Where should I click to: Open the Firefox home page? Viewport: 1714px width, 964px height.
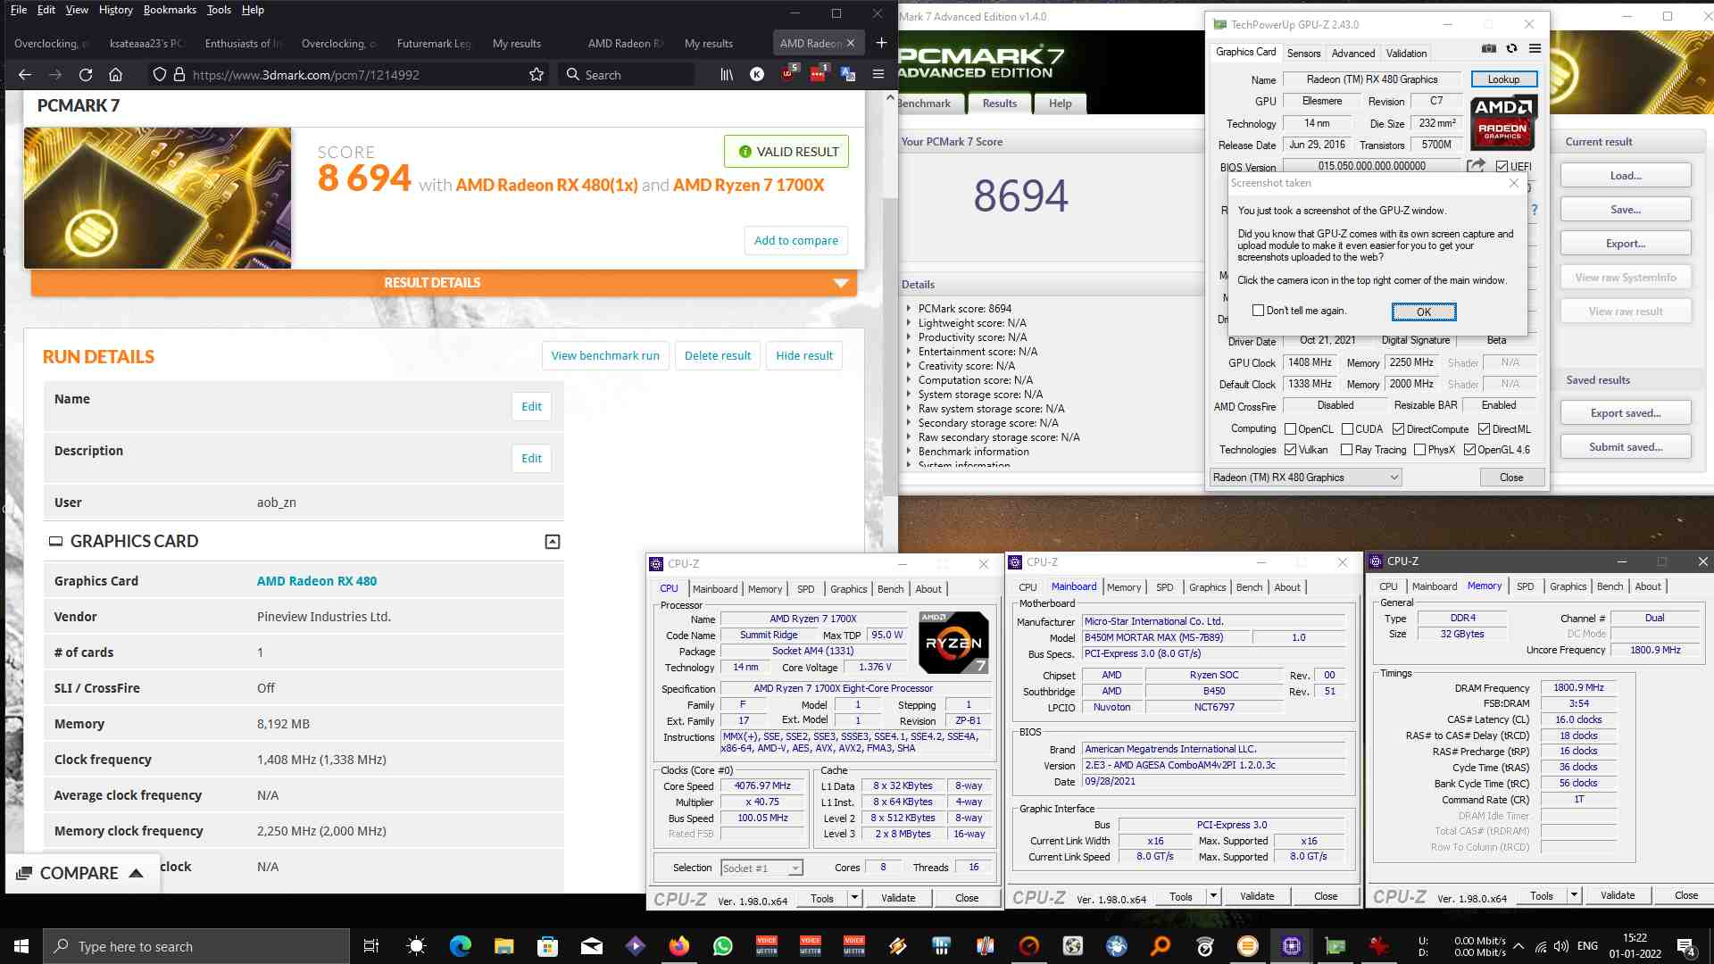[115, 75]
